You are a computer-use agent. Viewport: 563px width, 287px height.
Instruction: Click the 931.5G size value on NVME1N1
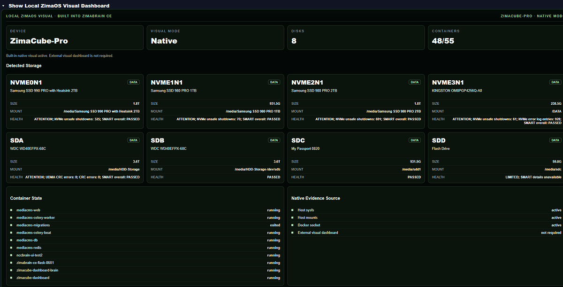(x=274, y=103)
